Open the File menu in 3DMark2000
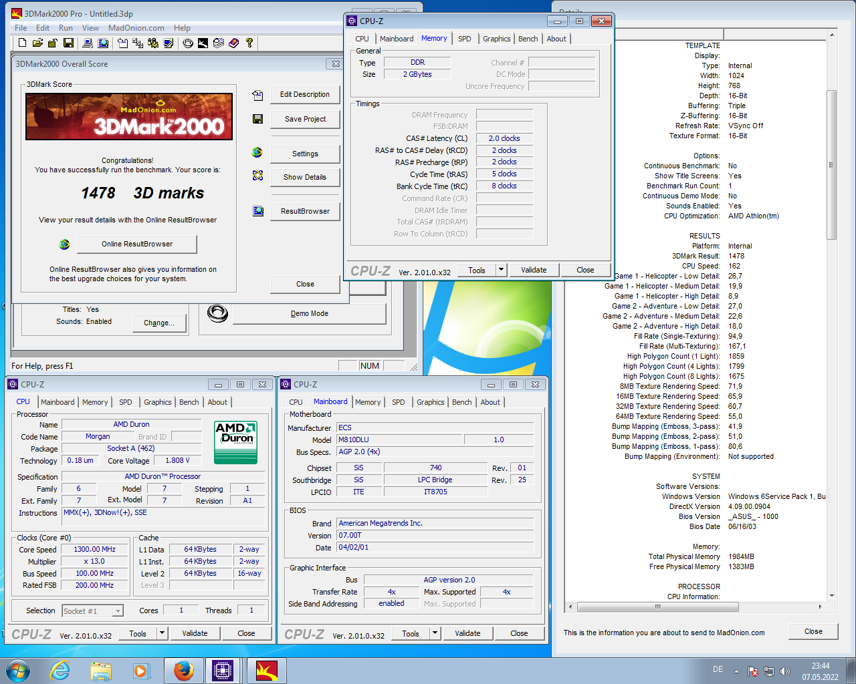This screenshot has height=684, width=856. click(x=21, y=28)
